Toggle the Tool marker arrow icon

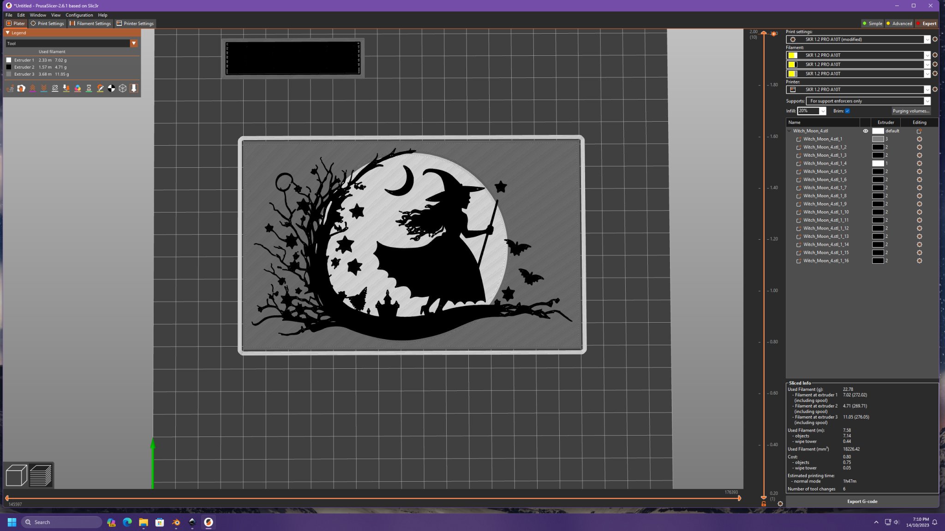134,88
